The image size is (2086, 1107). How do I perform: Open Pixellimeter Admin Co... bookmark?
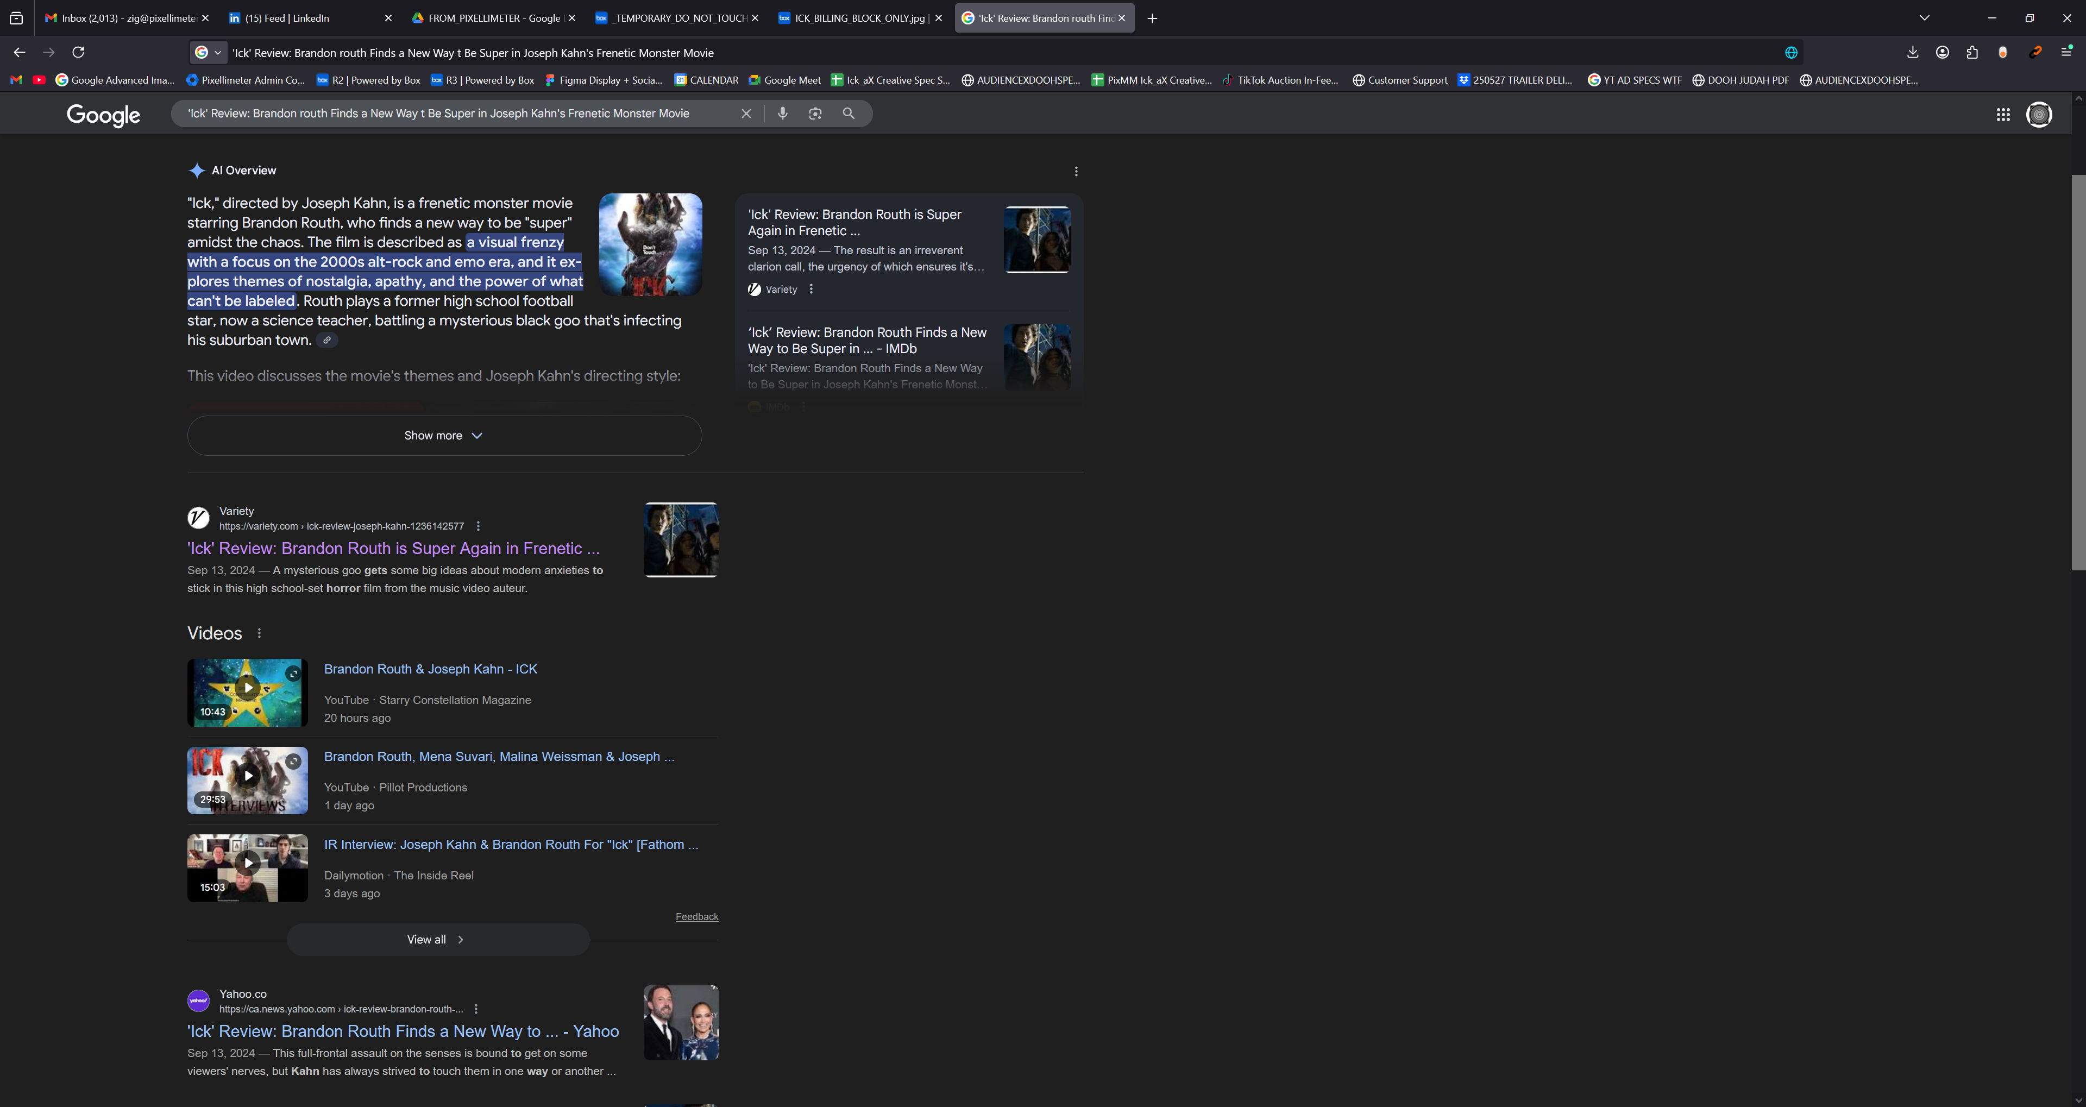point(246,80)
